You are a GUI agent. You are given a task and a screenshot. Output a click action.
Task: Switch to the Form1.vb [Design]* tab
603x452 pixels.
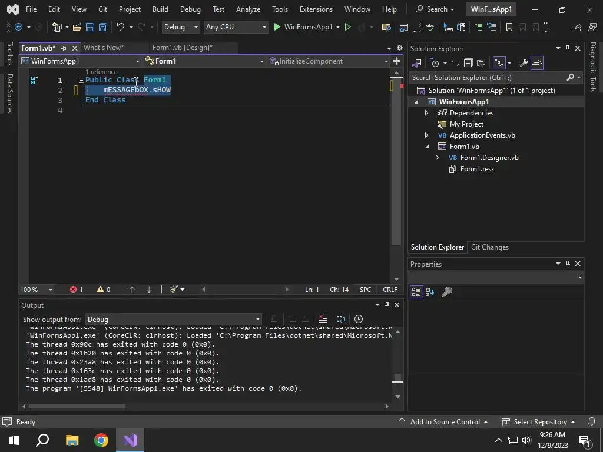click(183, 48)
